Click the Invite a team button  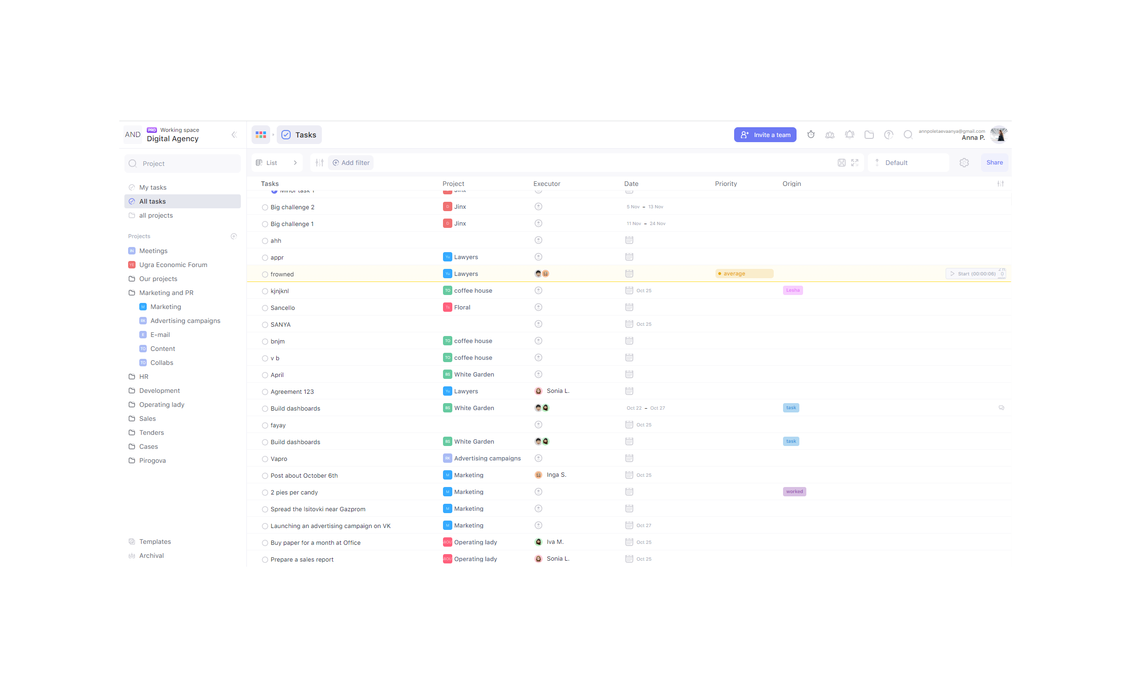click(x=765, y=135)
